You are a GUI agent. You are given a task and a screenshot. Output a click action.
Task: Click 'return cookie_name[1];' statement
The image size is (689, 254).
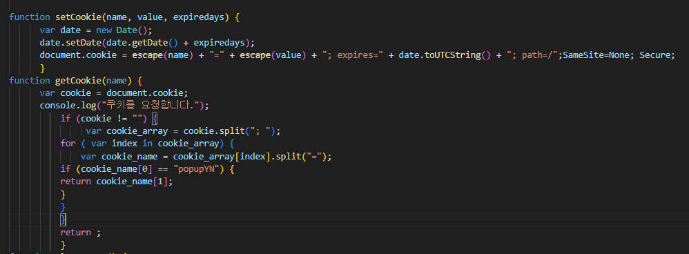(117, 182)
